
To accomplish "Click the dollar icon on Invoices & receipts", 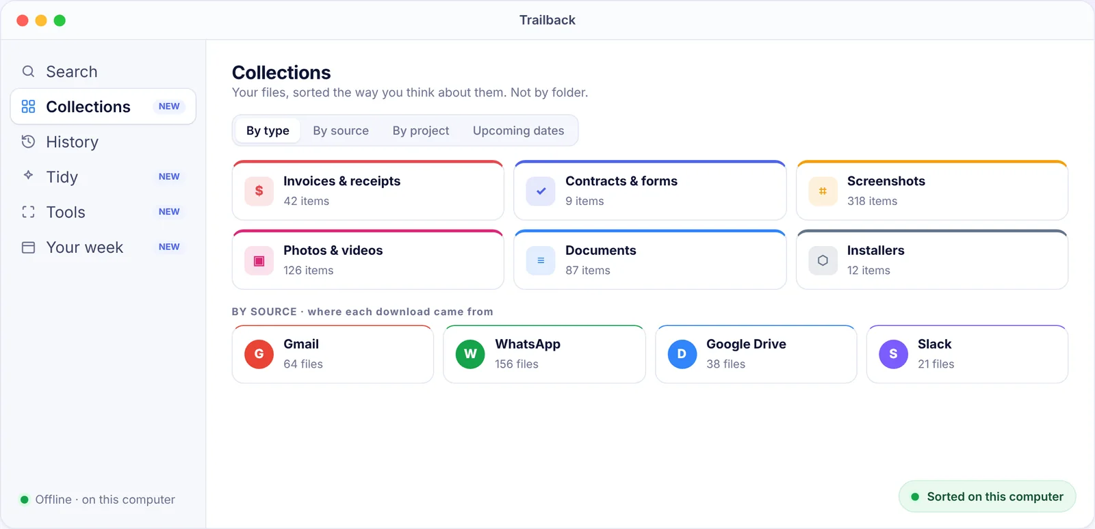I will click(x=259, y=191).
